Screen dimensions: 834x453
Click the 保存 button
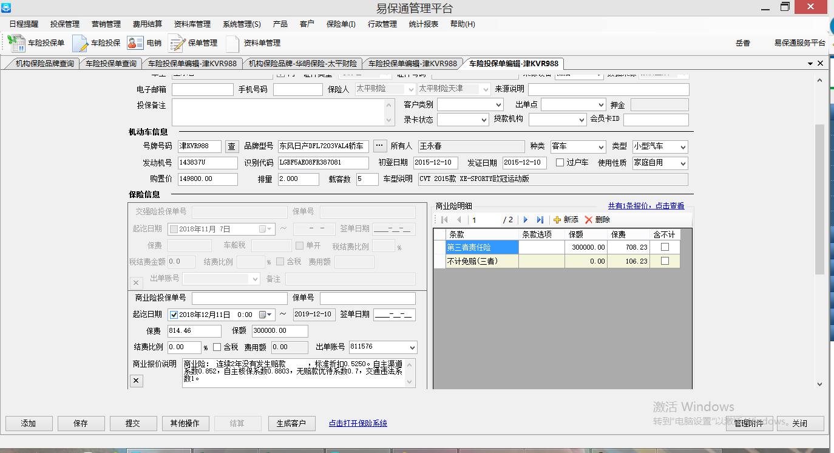click(x=81, y=423)
